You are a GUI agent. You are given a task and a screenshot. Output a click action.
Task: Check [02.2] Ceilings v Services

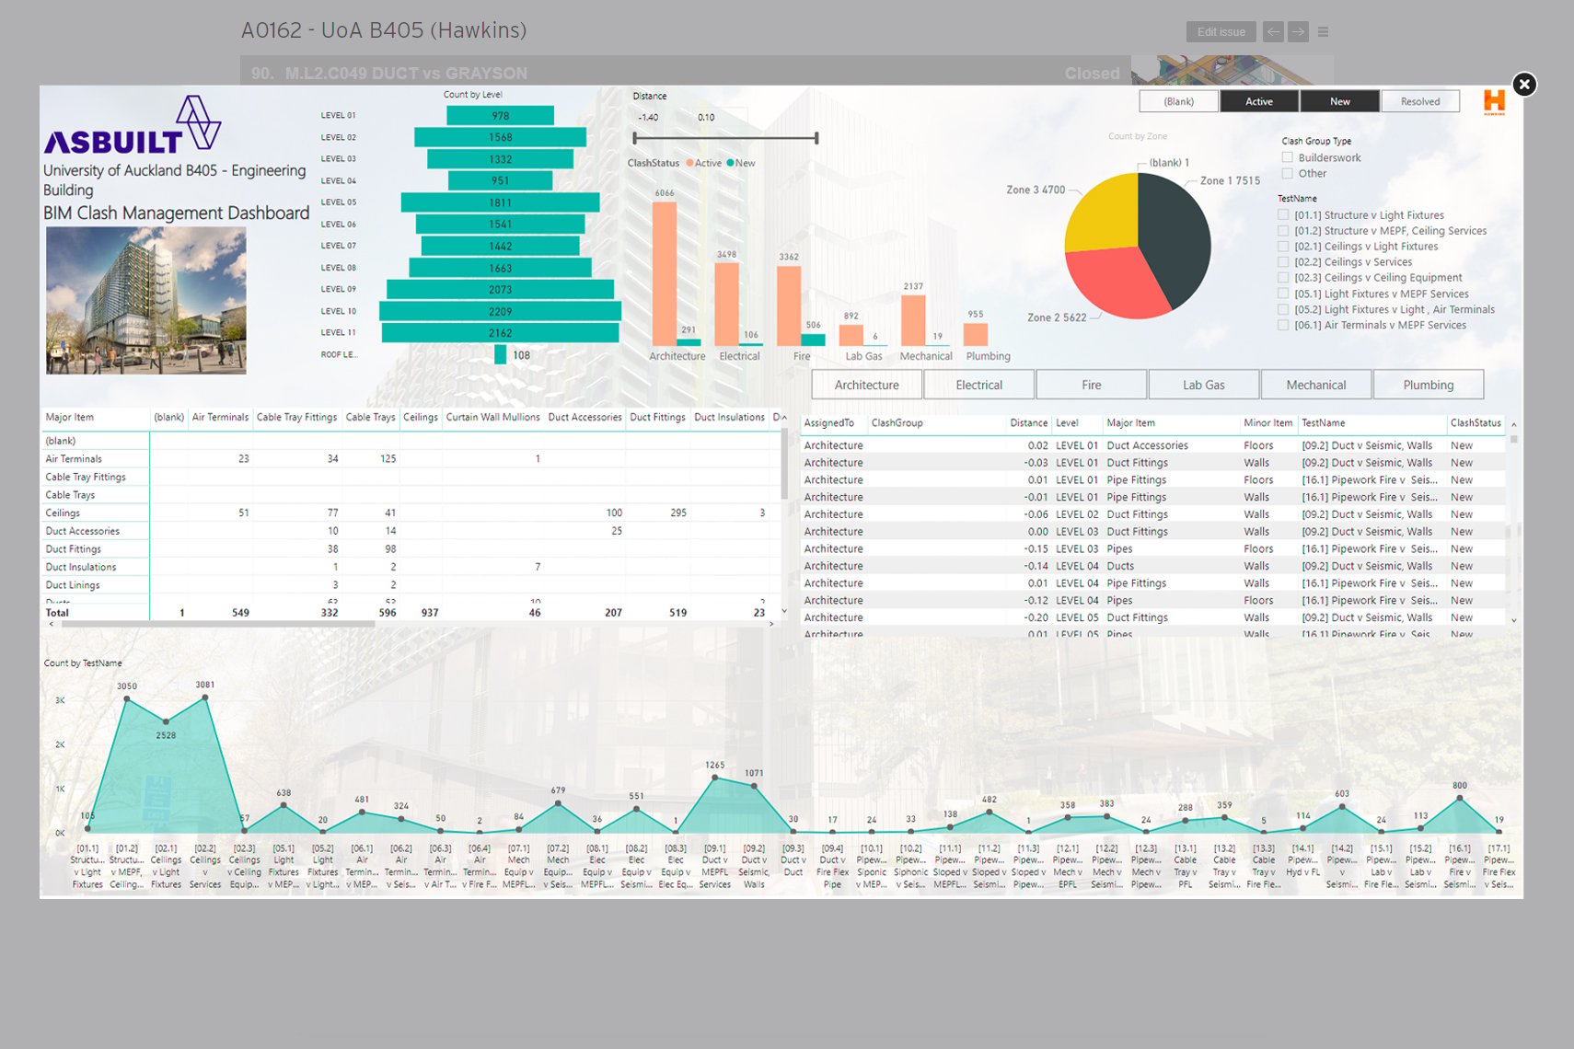(1283, 261)
